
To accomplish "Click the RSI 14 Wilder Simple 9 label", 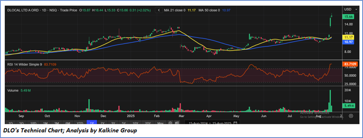I will pyautogui.click(x=25, y=65).
